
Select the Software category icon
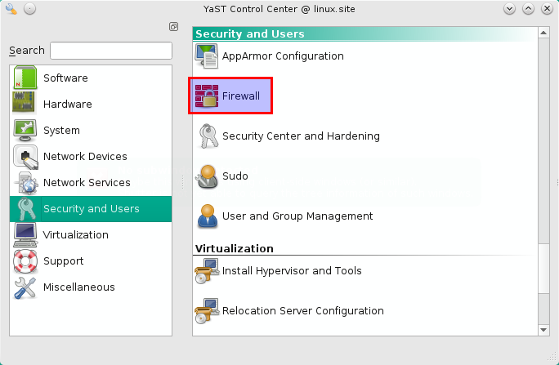pos(26,78)
